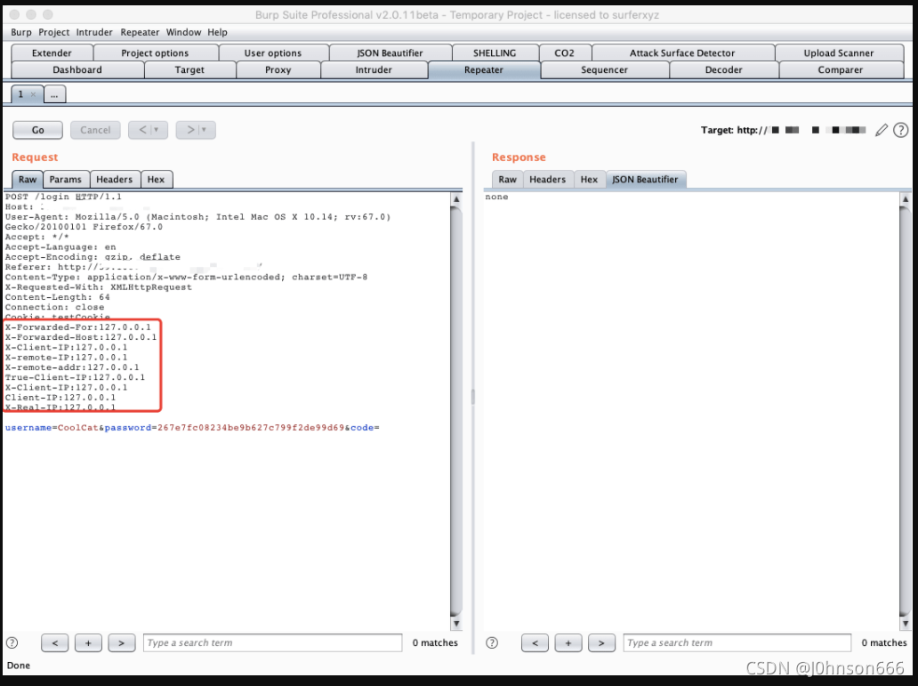Image resolution: width=918 pixels, height=686 pixels.
Task: Go to previous response search match
Action: [535, 642]
